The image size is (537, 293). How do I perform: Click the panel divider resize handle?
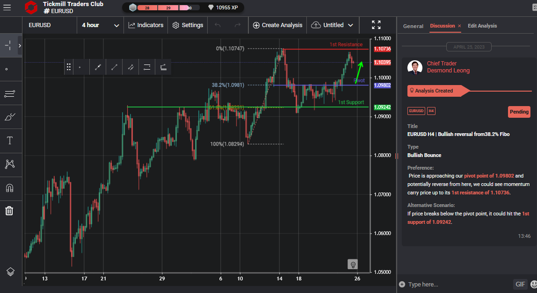point(397,156)
